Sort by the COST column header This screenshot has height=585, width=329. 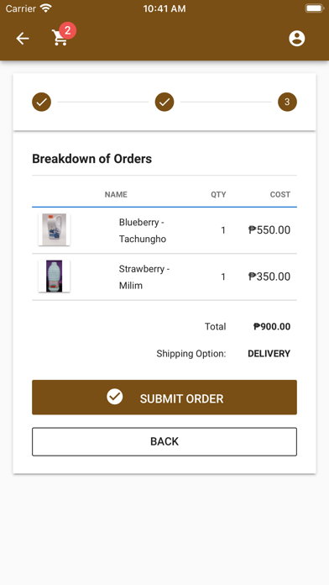point(280,194)
